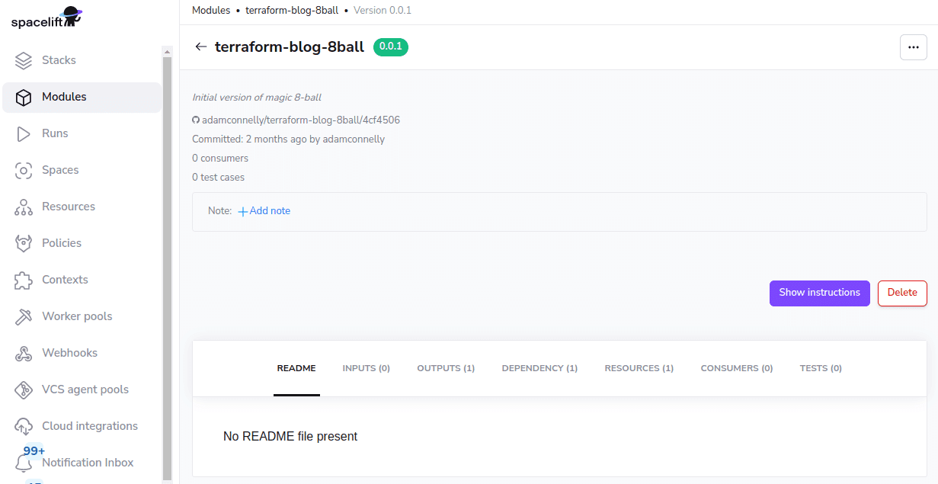Click the Spacelift logo
This screenshot has height=484, width=938.
coord(46,18)
